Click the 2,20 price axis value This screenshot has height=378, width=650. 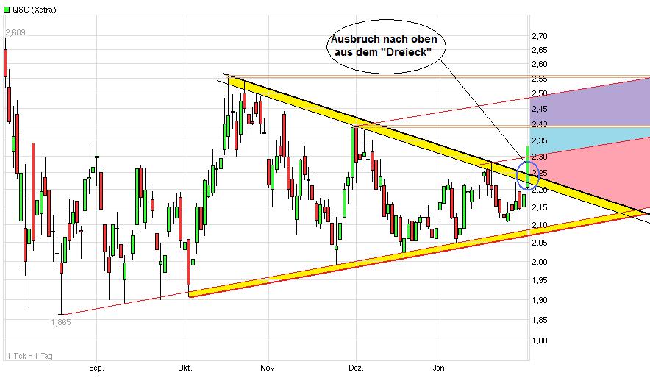coord(539,190)
